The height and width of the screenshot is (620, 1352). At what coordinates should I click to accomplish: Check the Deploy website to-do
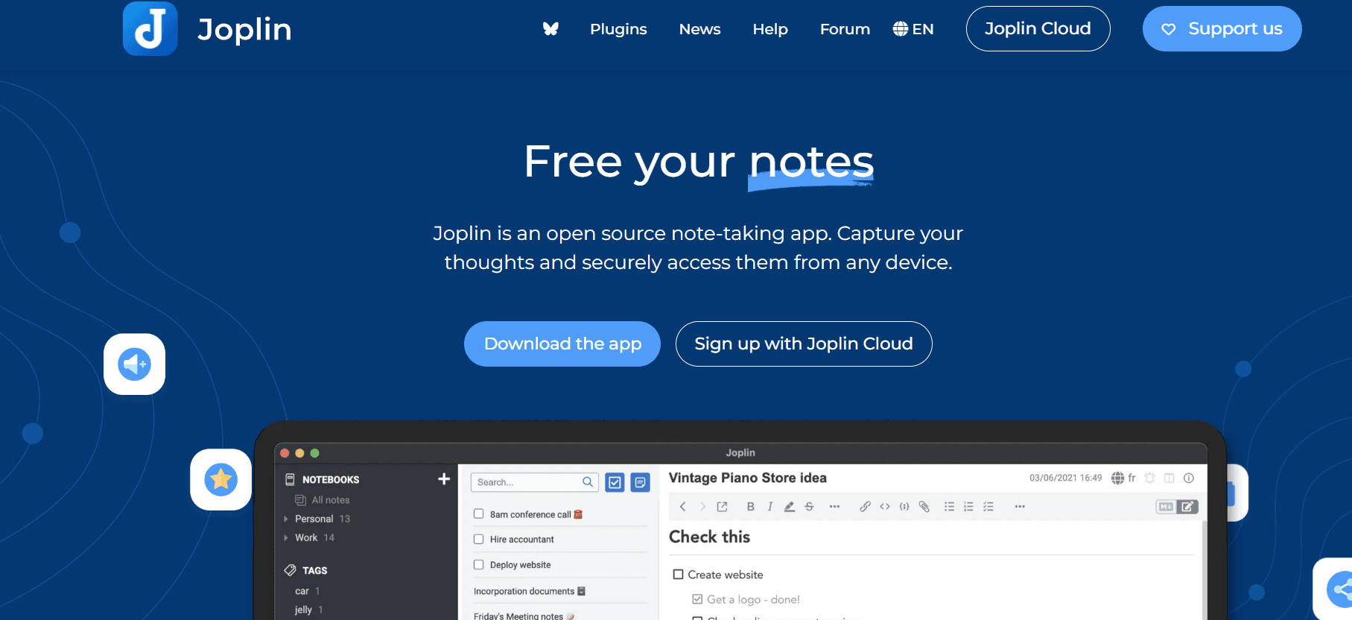[479, 565]
